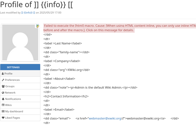
Task: Open the Preferences settings tab
Action: tap(12, 80)
